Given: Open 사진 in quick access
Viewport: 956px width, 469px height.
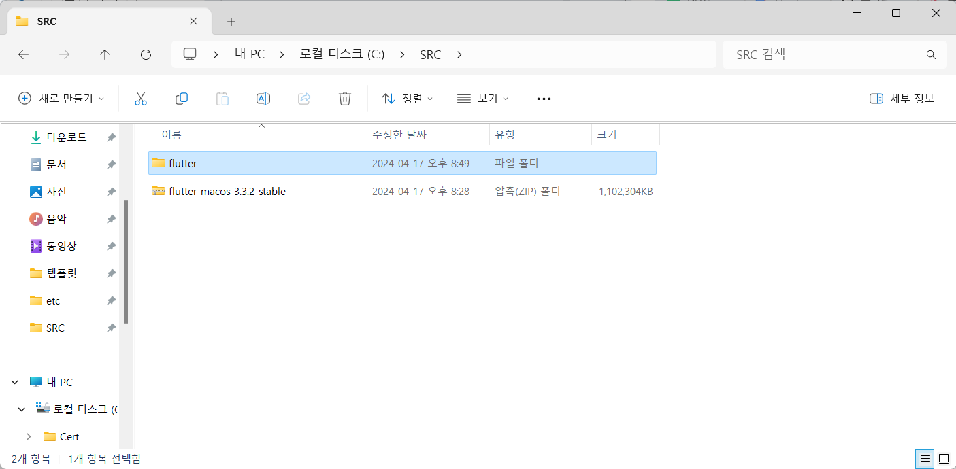Looking at the screenshot, I should pos(56,192).
